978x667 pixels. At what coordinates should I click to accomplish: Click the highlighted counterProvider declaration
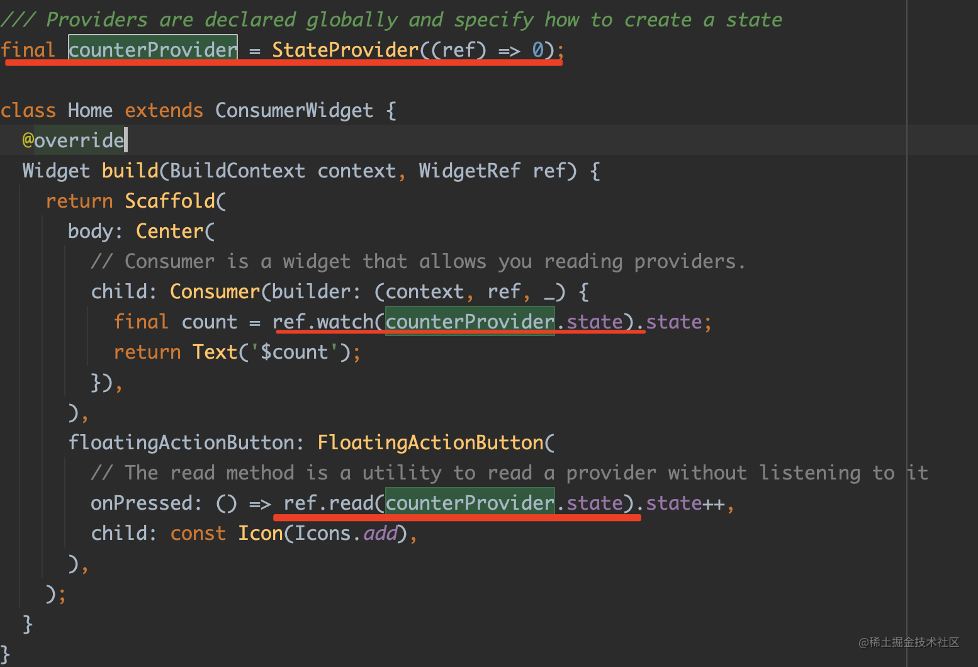click(153, 49)
